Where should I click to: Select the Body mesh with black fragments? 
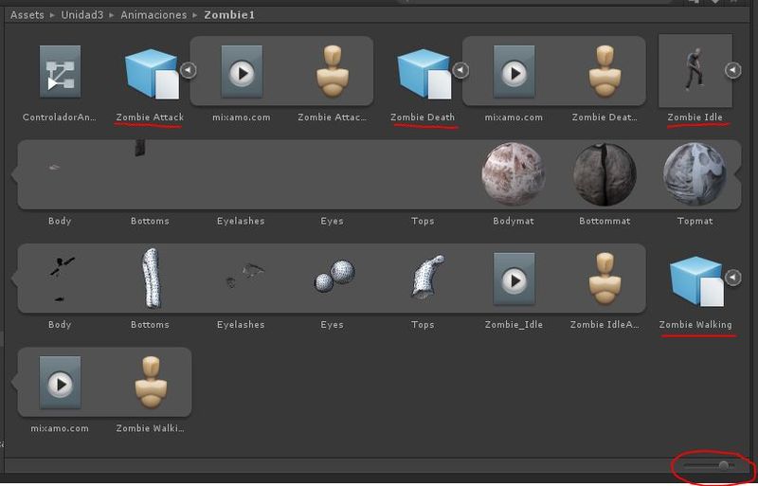[62, 279]
